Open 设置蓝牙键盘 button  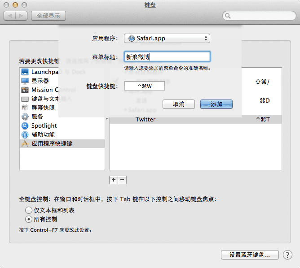click(250, 255)
